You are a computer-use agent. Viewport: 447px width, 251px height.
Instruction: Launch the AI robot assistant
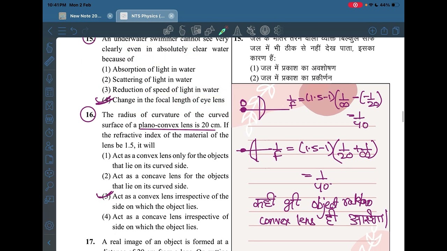pos(50,173)
